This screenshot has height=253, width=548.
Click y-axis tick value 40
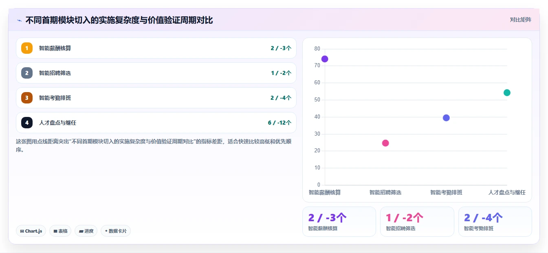pos(317,117)
